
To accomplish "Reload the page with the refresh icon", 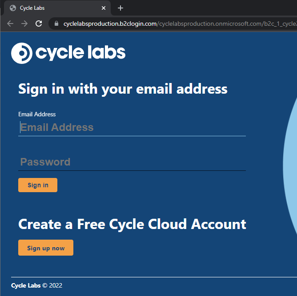I will [x=39, y=24].
